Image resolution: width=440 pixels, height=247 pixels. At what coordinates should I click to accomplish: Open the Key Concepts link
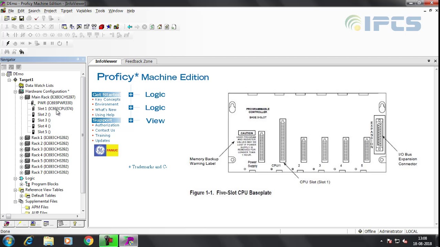[x=108, y=99]
